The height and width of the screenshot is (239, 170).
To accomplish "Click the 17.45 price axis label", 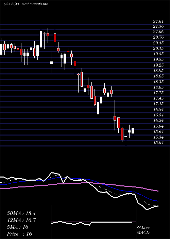I will click(158, 98).
